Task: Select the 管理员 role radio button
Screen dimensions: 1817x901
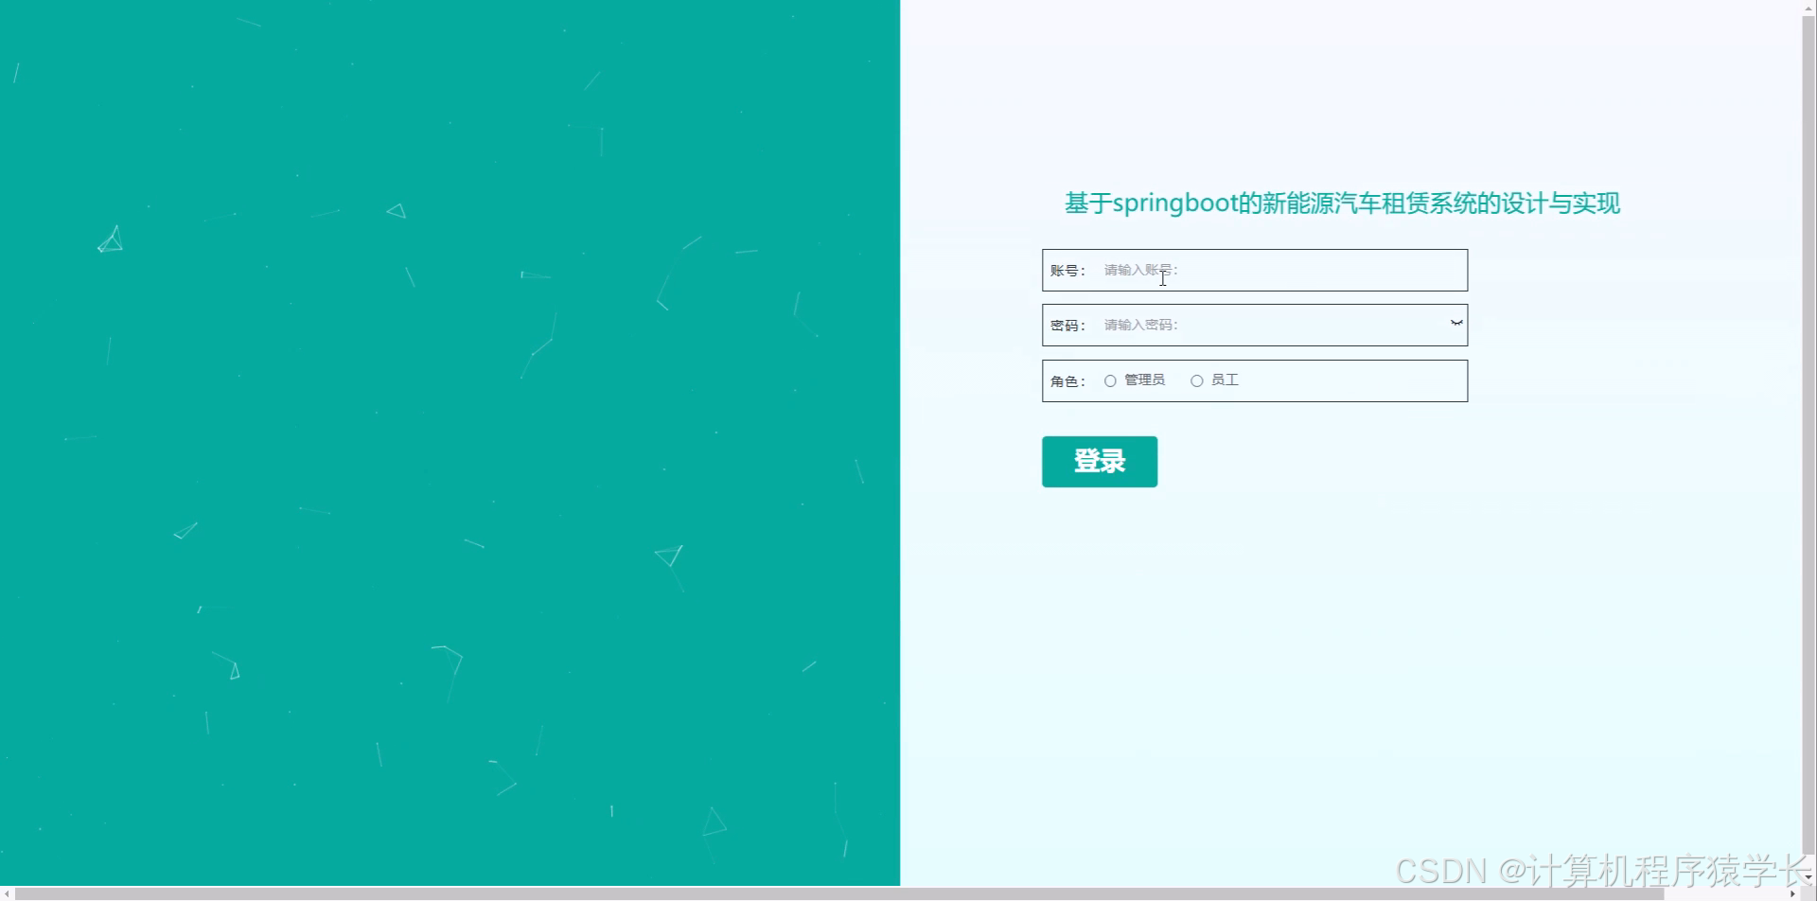Action: click(1110, 380)
